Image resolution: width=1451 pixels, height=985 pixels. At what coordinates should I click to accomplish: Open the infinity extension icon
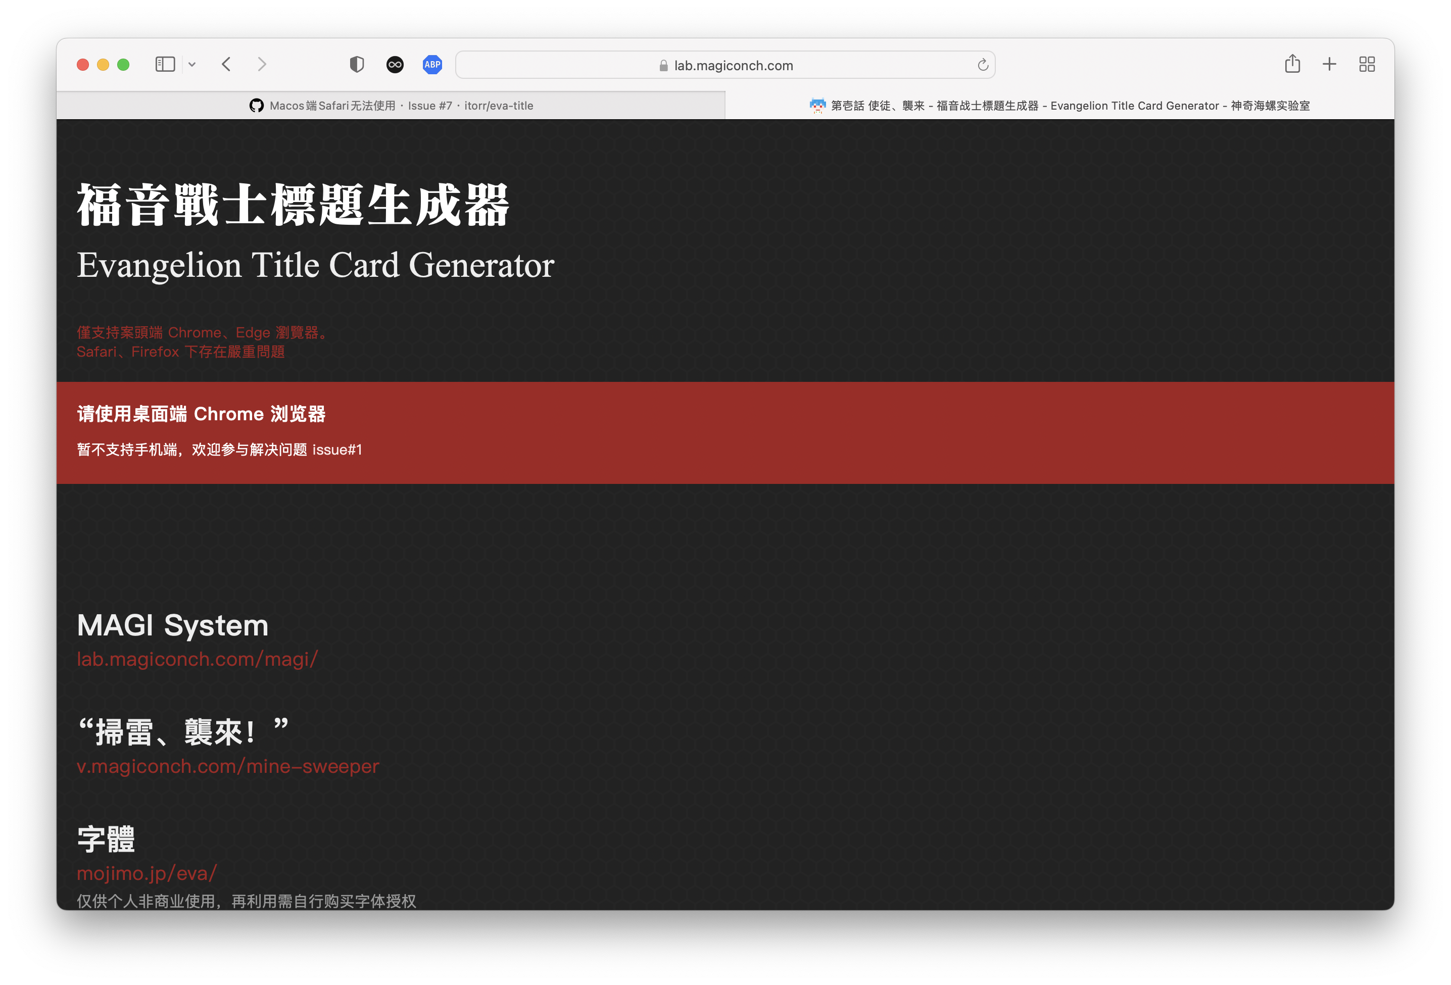point(395,64)
